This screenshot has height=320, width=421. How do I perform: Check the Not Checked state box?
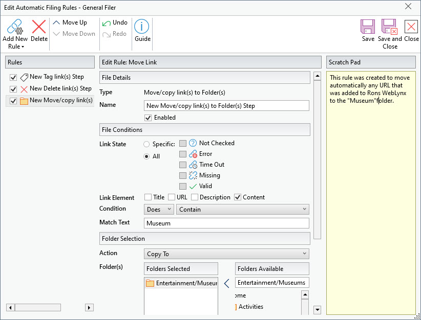pyautogui.click(x=182, y=143)
